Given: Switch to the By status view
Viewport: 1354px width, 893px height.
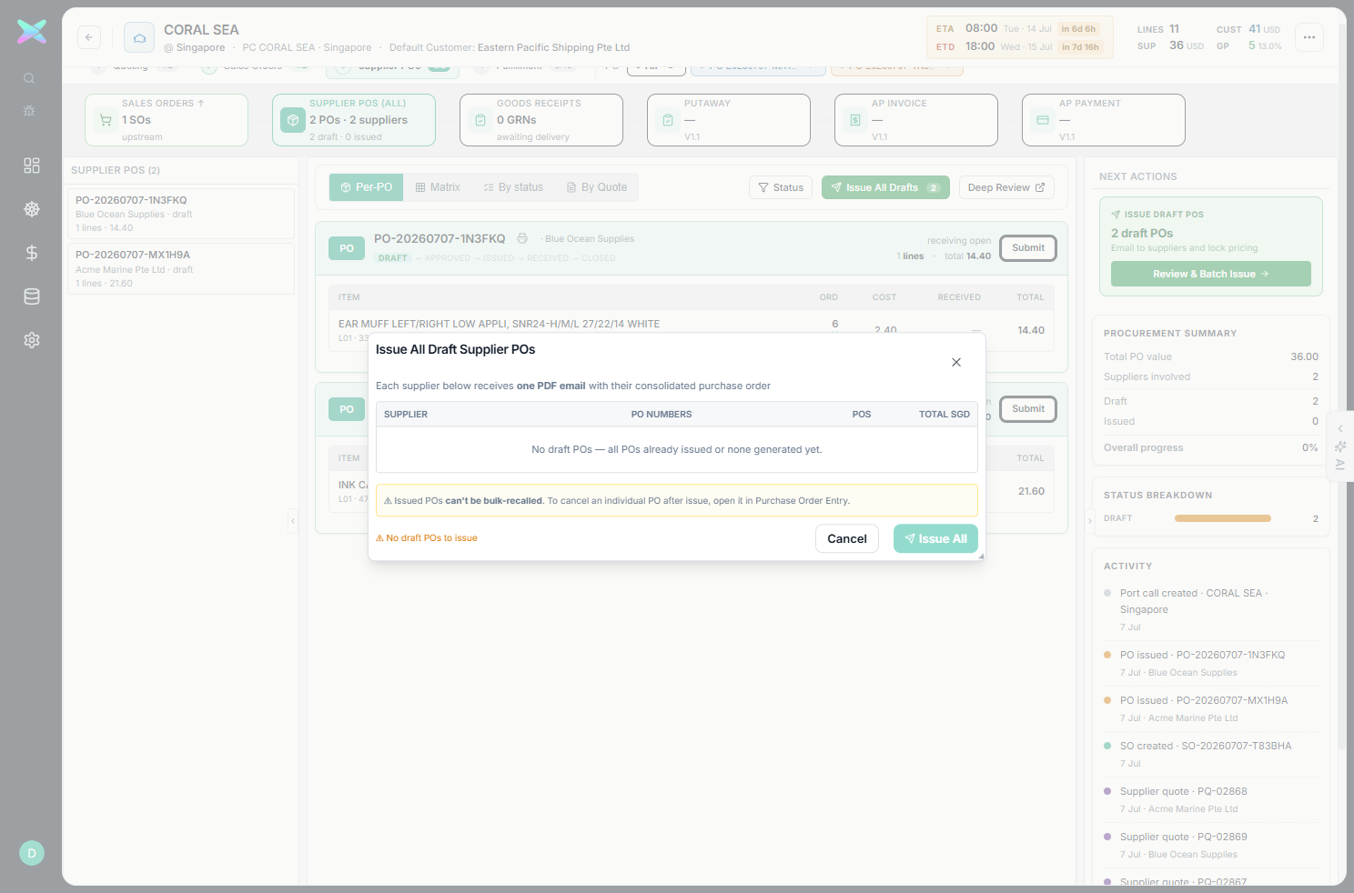Looking at the screenshot, I should click(513, 187).
